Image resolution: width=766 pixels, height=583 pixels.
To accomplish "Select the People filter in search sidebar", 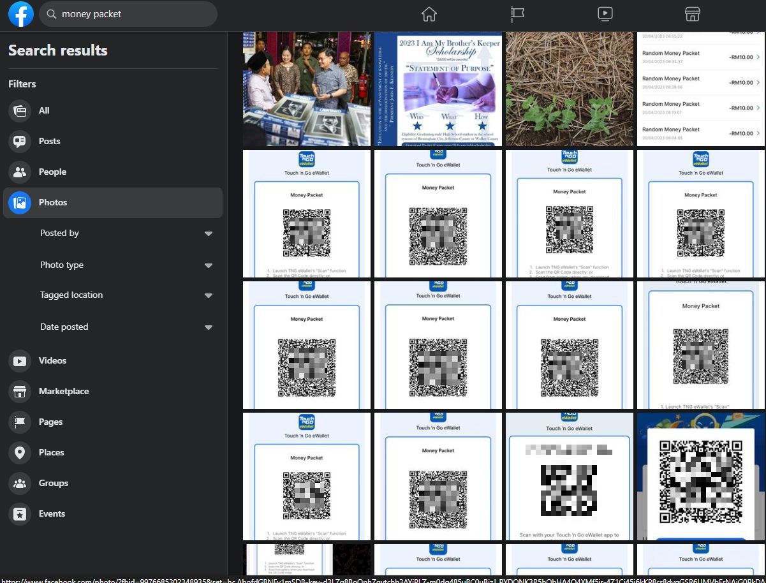I will click(19, 172).
